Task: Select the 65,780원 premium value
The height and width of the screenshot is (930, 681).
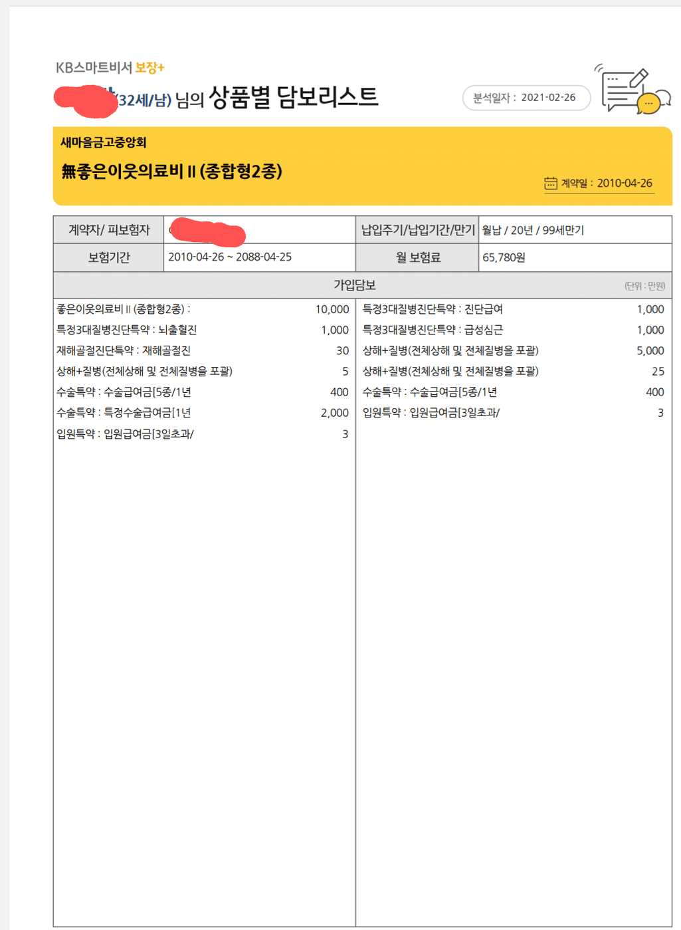Action: pyautogui.click(x=504, y=258)
